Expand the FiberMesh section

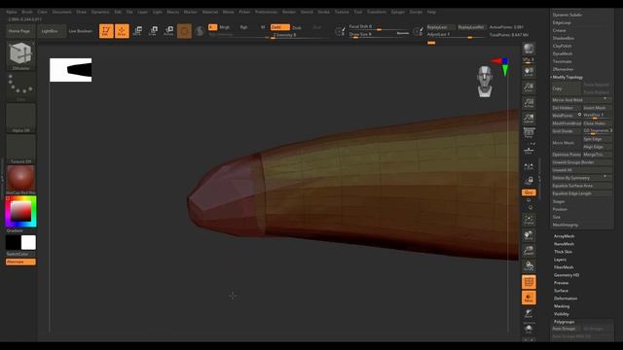[564, 267]
